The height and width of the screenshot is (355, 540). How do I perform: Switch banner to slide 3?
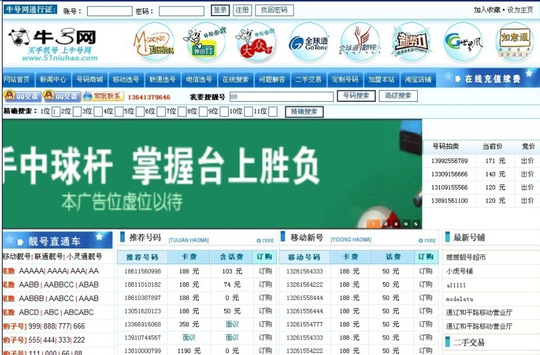(395, 225)
